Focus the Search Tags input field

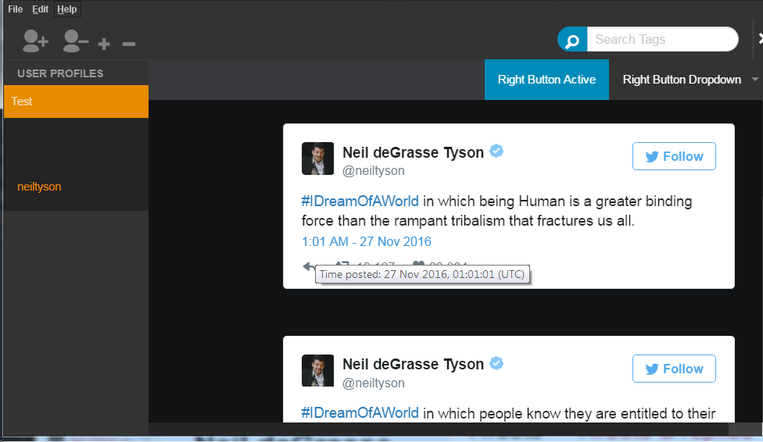662,39
